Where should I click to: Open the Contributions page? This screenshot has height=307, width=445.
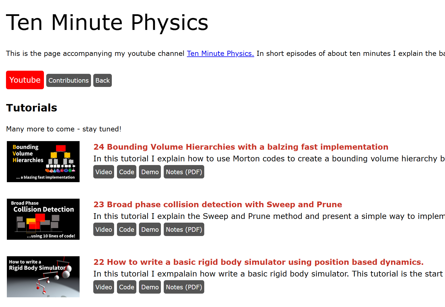[x=68, y=80]
